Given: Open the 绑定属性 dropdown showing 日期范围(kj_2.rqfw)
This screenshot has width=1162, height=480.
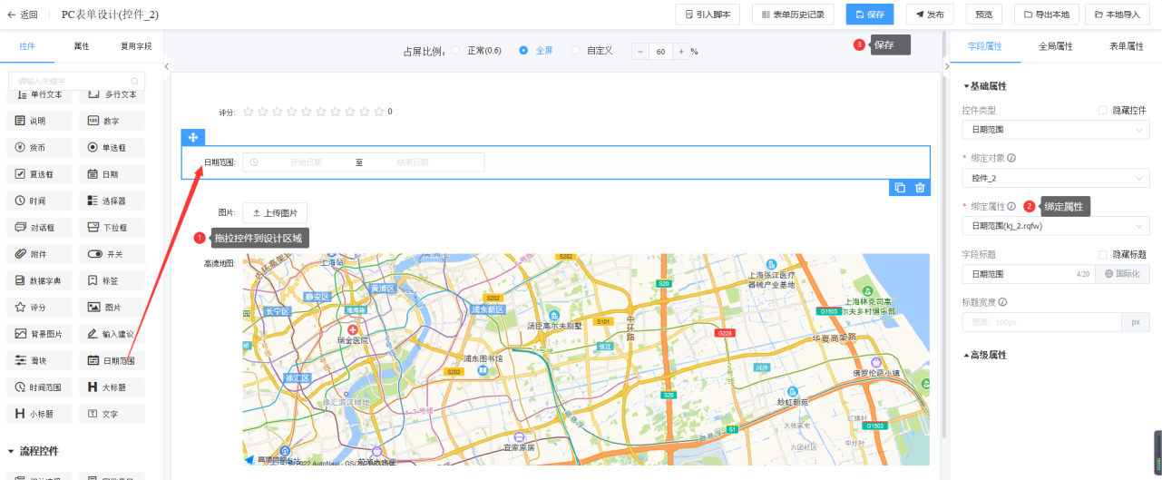Looking at the screenshot, I should coord(1056,226).
